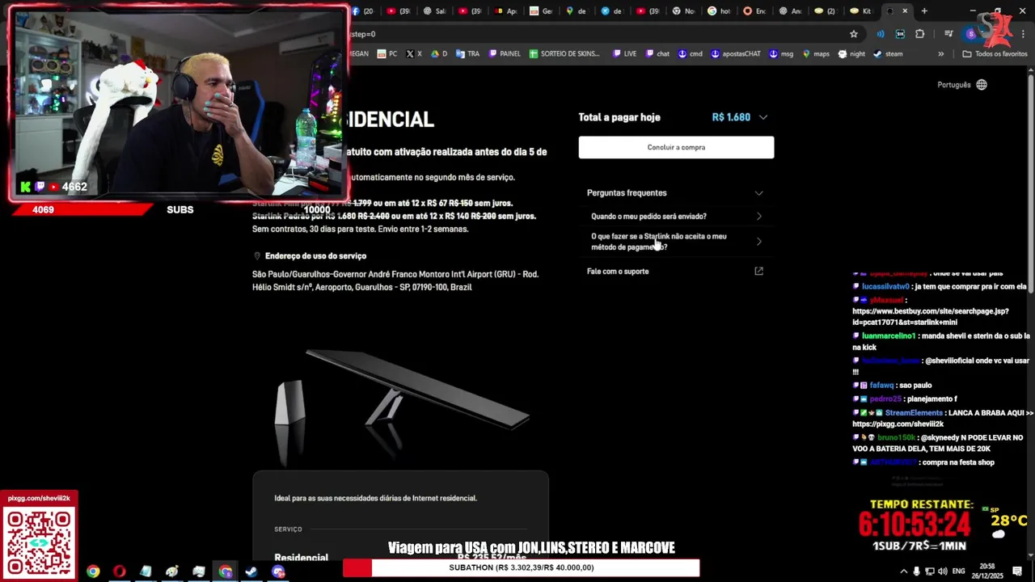This screenshot has width=1035, height=582.
Task: Open the Todos os favoritos folder
Action: tap(995, 54)
